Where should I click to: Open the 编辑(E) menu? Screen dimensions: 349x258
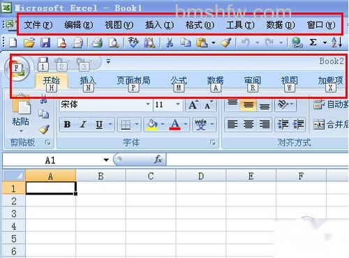point(79,24)
